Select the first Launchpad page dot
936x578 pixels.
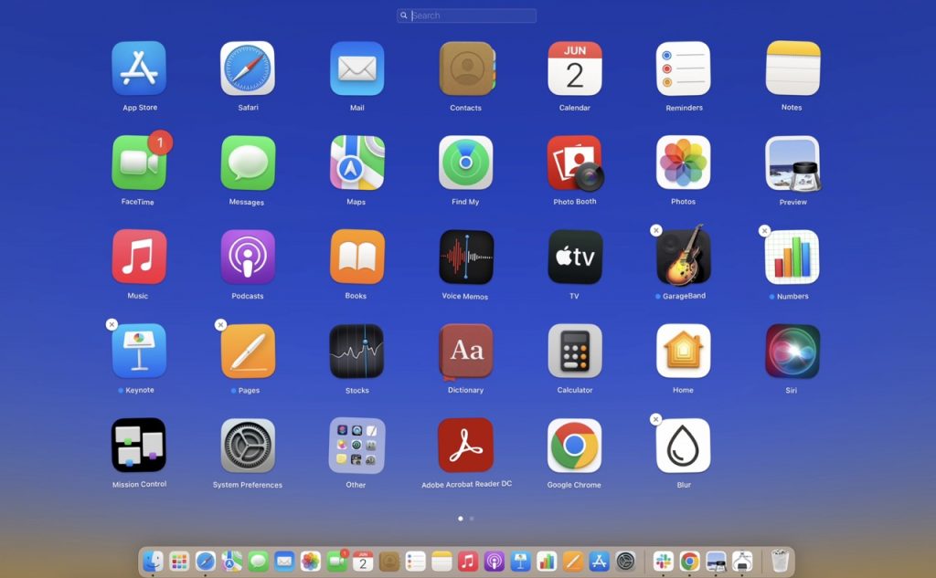click(x=461, y=519)
